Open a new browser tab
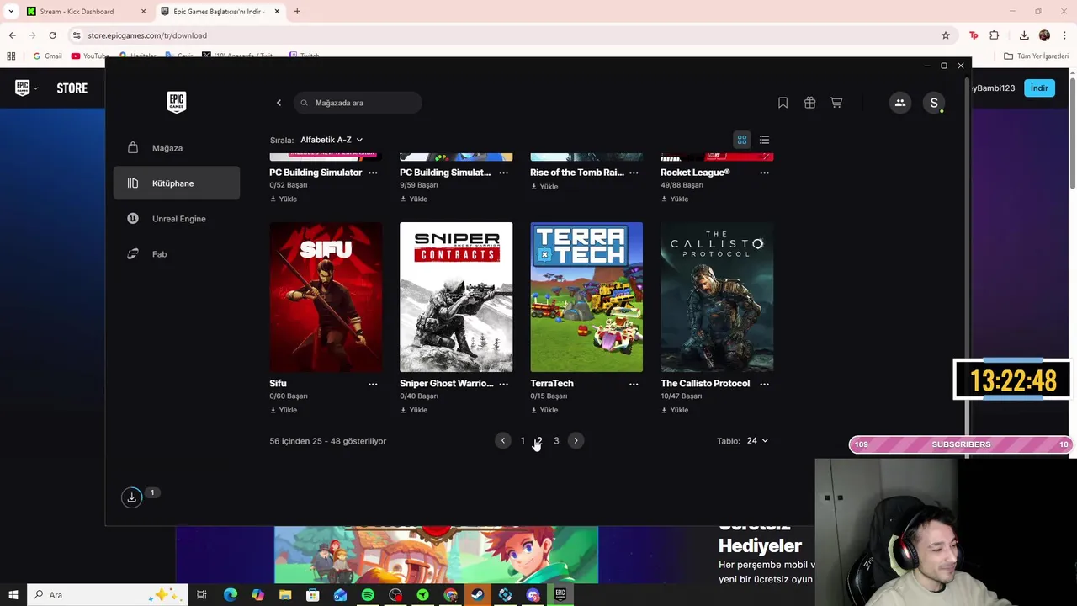This screenshot has height=606, width=1077. (x=297, y=12)
